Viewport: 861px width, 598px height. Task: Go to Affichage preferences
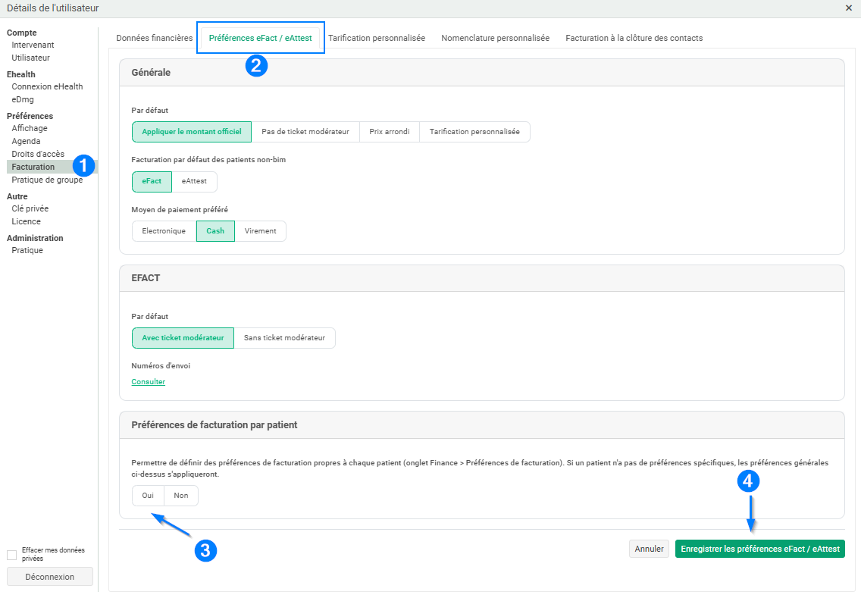point(30,128)
